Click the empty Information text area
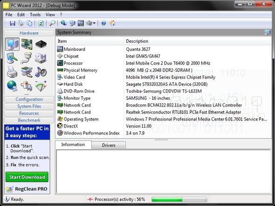This screenshot has height=206, width=275. [x=164, y=171]
